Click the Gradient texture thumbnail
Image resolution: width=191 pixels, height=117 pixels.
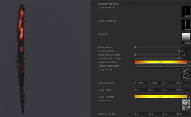coord(186,38)
